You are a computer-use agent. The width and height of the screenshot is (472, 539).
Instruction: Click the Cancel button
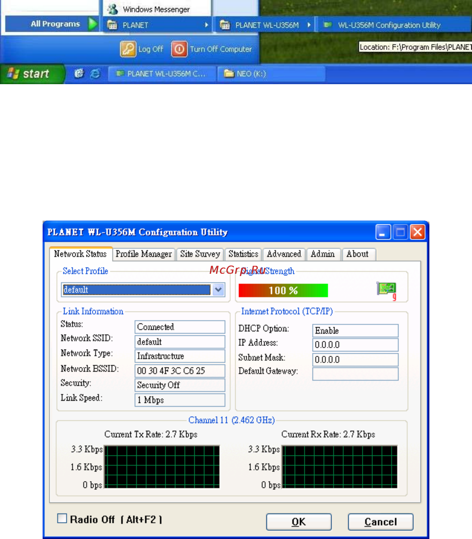click(x=380, y=522)
